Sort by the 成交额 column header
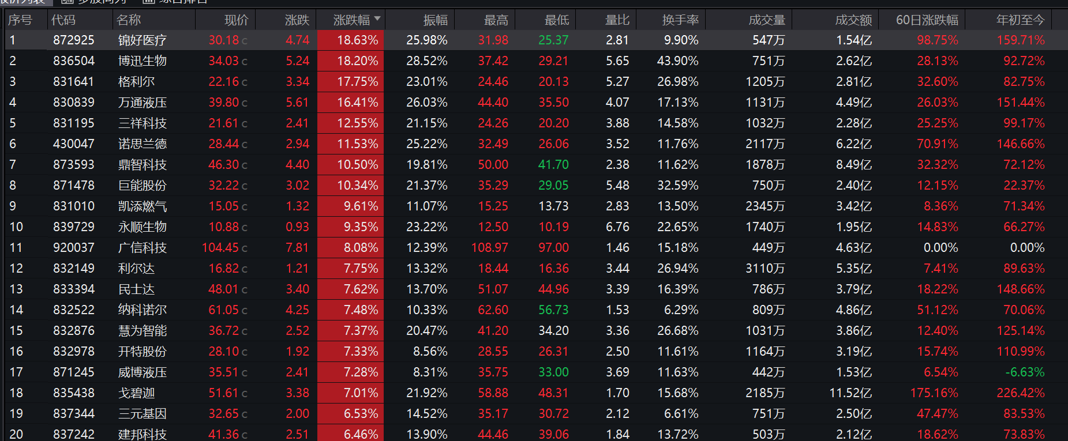Image resolution: width=1068 pixels, height=441 pixels. pos(853,20)
